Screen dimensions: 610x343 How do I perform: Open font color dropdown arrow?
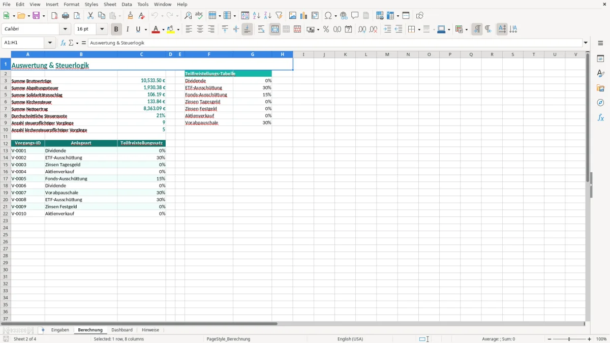click(163, 29)
